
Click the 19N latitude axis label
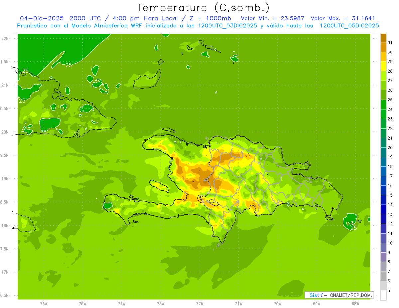point(5,179)
